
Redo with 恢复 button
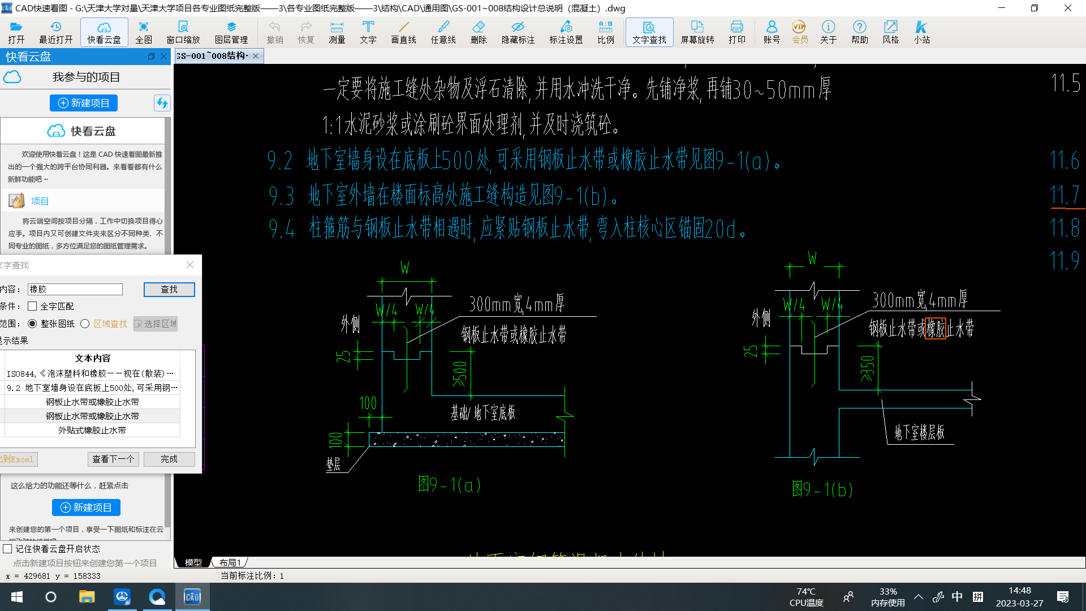[306, 32]
